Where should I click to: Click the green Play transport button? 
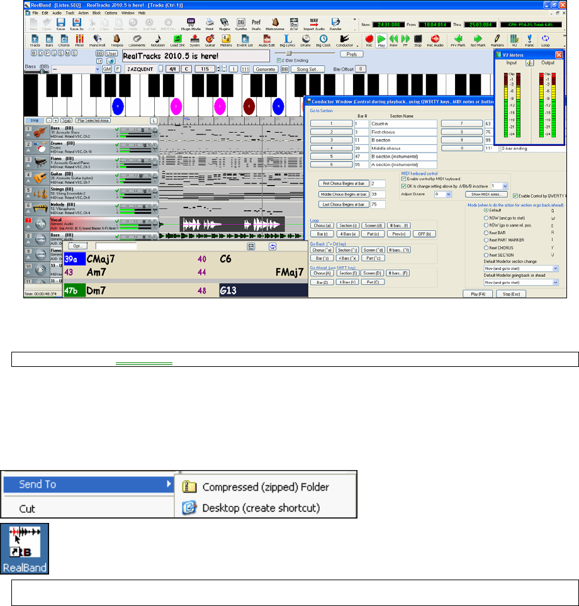click(381, 40)
